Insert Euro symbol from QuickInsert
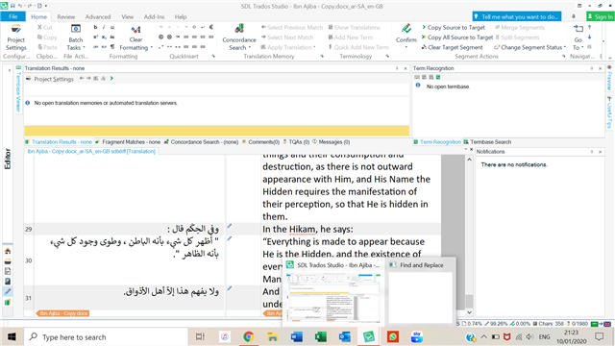 211,27
